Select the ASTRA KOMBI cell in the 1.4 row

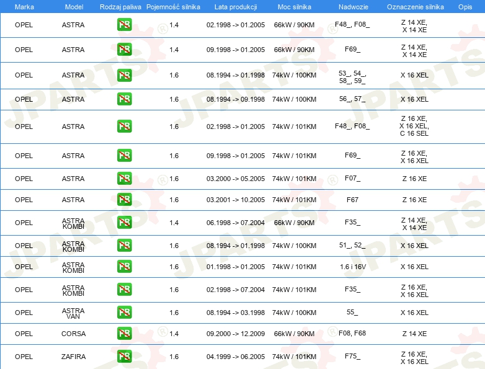pyautogui.click(x=73, y=223)
